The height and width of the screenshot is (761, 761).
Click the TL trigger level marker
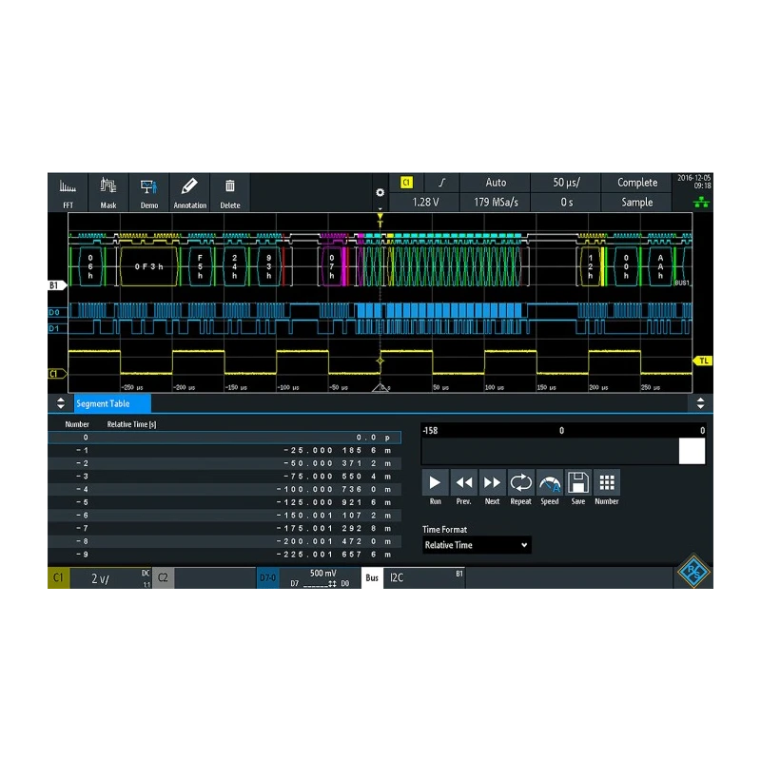[x=703, y=361]
